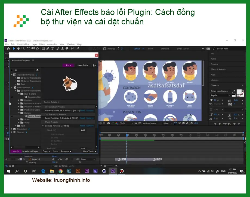Collapse the Transition Presets tree

pyautogui.click(x=12, y=75)
